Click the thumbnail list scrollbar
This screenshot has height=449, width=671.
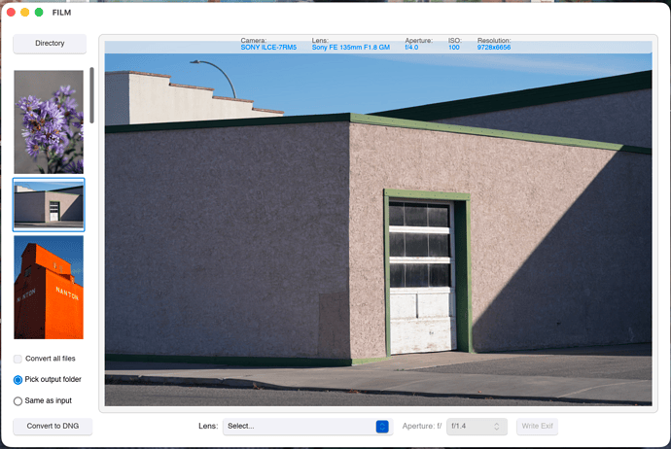tap(91, 95)
